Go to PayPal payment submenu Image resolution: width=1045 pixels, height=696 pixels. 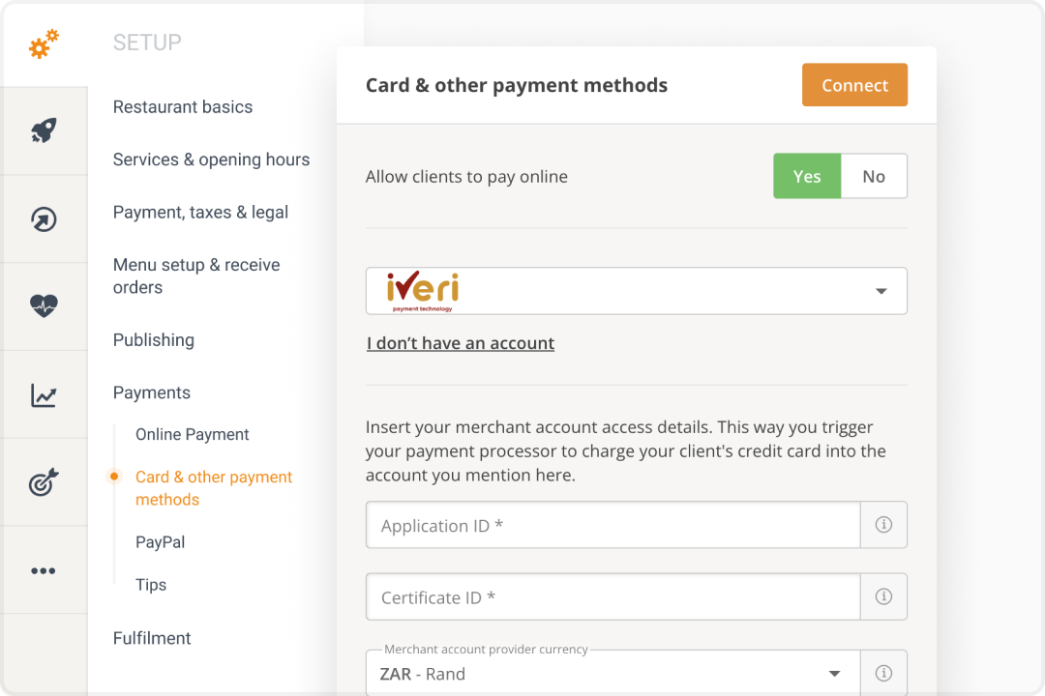161,542
